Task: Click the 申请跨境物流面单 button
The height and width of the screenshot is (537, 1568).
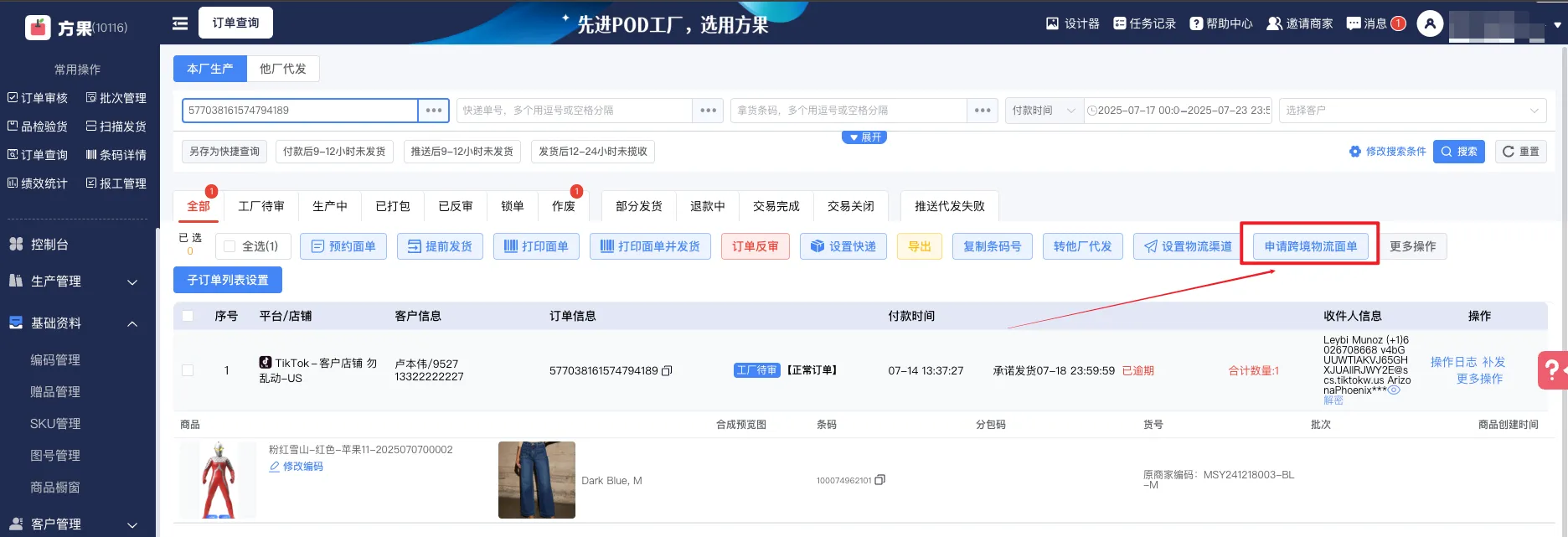Action: pos(1310,246)
